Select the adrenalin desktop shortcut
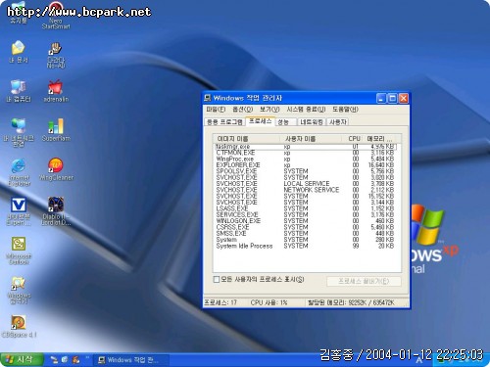Image resolution: width=490 pixels, height=367 pixels. pos(56,91)
